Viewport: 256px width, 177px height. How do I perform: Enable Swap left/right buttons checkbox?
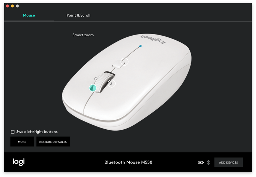pyautogui.click(x=12, y=132)
